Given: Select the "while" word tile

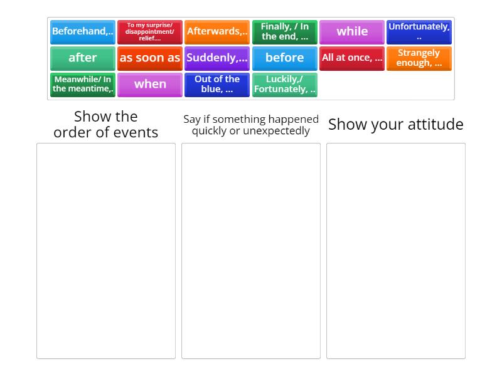Looking at the screenshot, I should [351, 31].
